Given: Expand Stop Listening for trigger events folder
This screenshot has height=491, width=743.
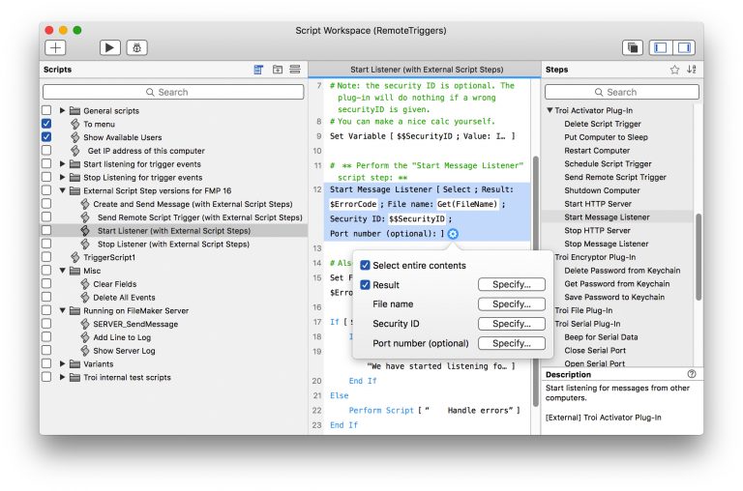Looking at the screenshot, I should click(62, 177).
